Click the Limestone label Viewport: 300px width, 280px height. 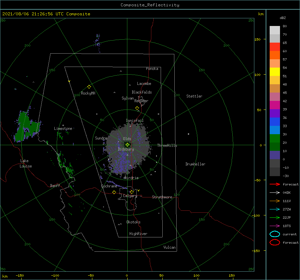pos(63,129)
